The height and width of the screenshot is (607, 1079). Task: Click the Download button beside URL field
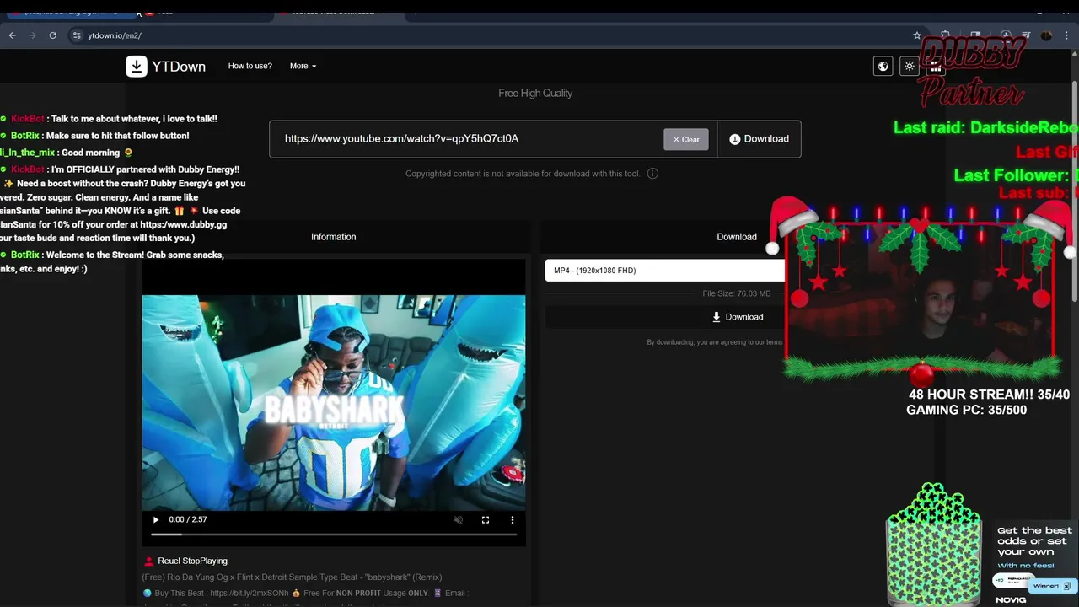click(x=759, y=139)
